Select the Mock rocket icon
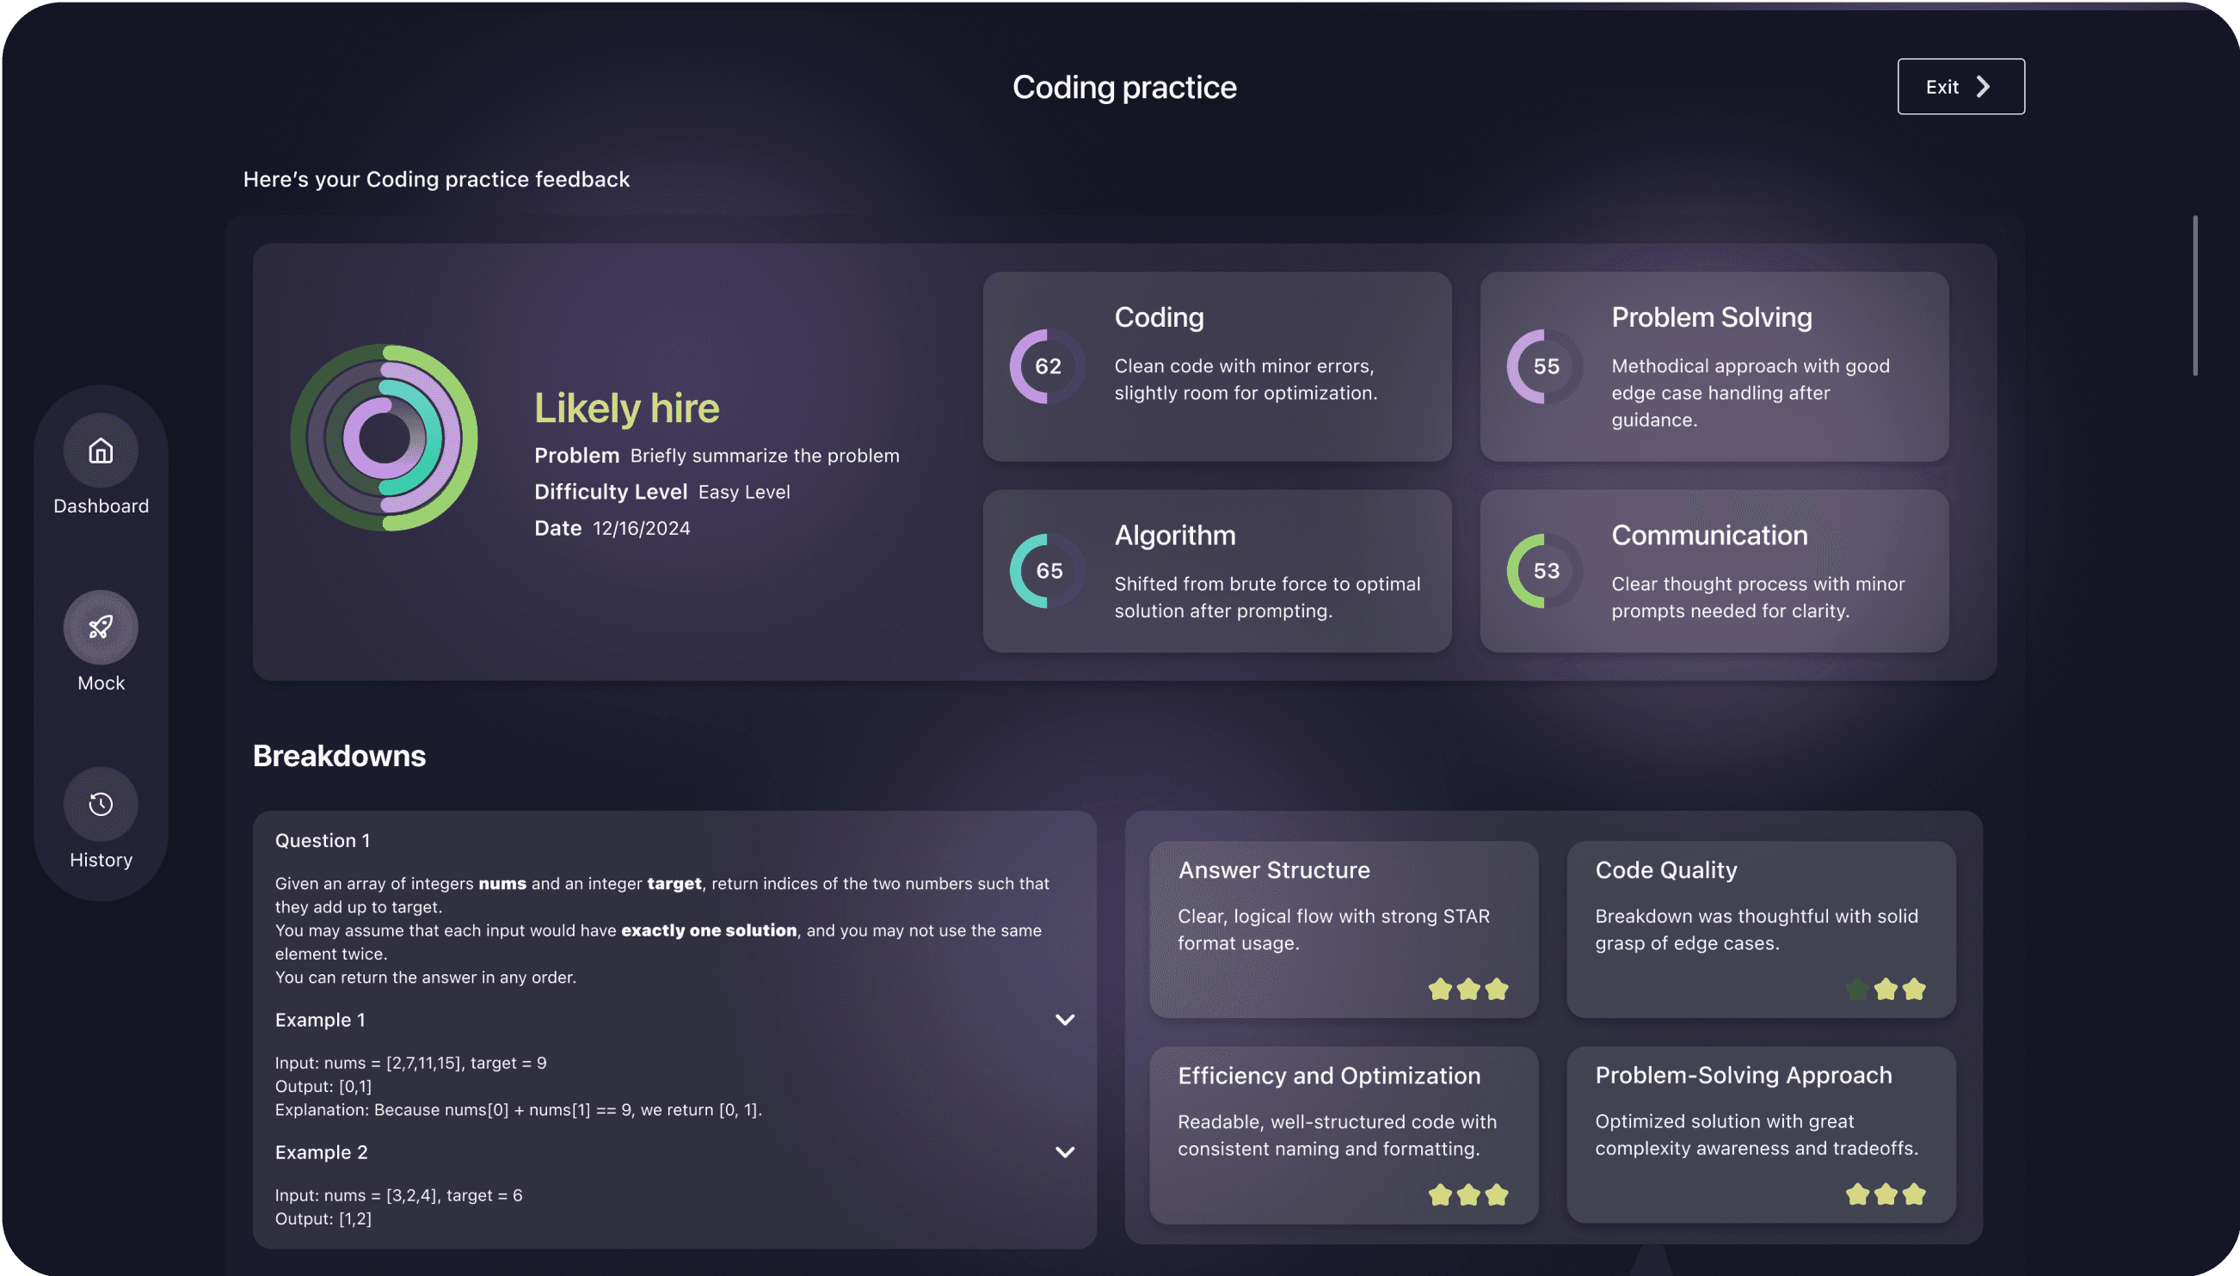This screenshot has width=2240, height=1276. tap(101, 628)
